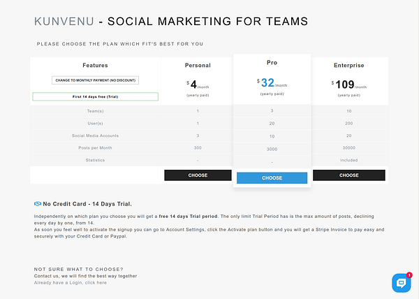This screenshot has height=299, width=419.
Task: Click Pro Team(s) value 3
Action: click(x=272, y=110)
